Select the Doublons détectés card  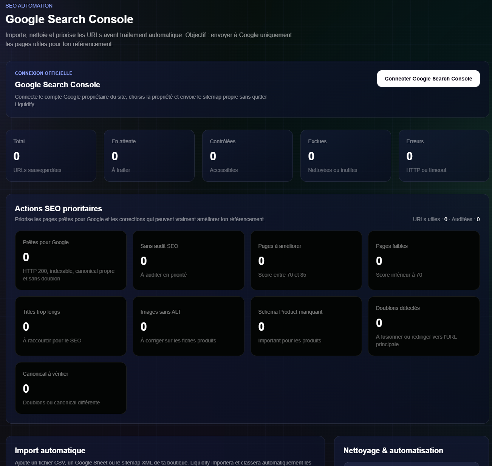pyautogui.click(x=424, y=326)
